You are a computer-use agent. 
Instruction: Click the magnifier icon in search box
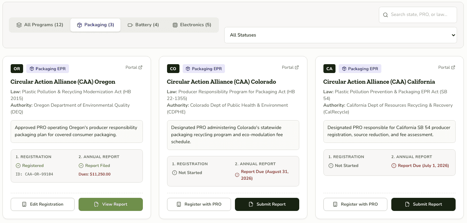click(386, 15)
